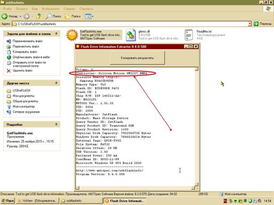
Task: Collapse the file and folder tasks panel
Action: (56, 34)
